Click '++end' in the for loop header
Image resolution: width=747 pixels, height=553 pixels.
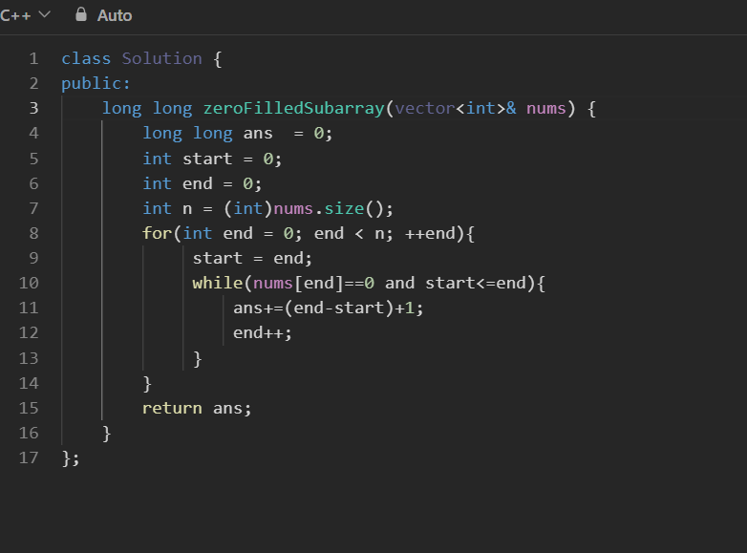click(430, 233)
